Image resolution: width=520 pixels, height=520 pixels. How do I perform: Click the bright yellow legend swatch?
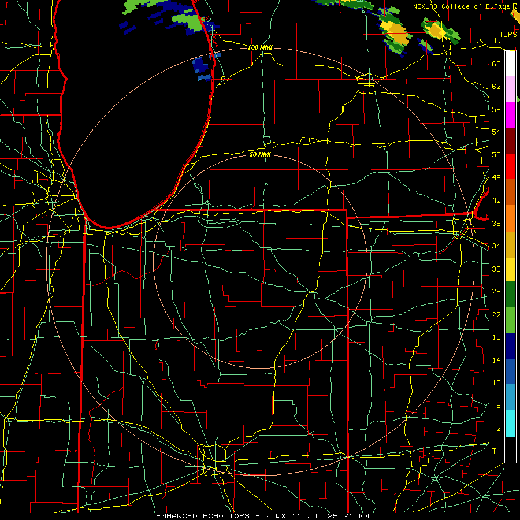pyautogui.click(x=510, y=269)
